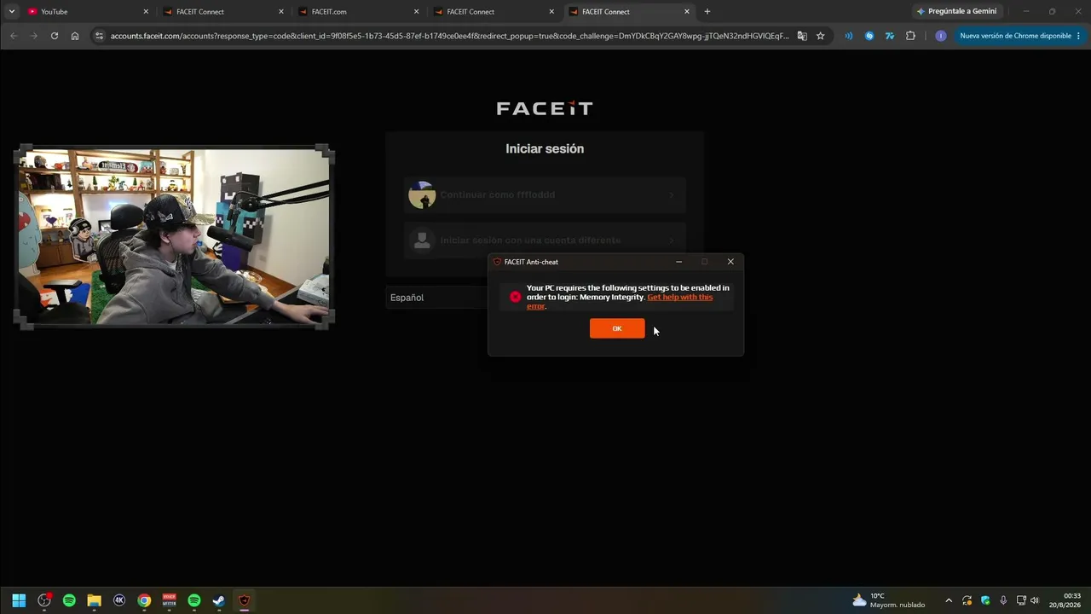Reload the current page
1091x614 pixels.
[x=55, y=36]
